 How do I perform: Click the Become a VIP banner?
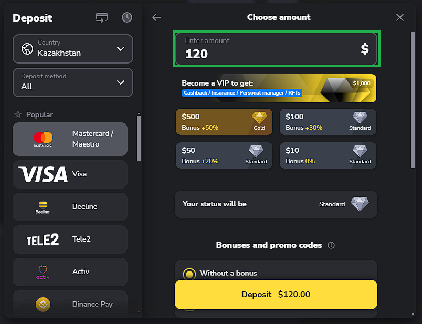click(x=276, y=88)
